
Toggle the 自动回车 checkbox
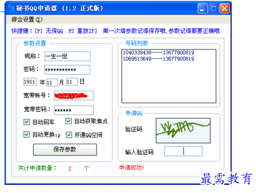[x=27, y=122]
